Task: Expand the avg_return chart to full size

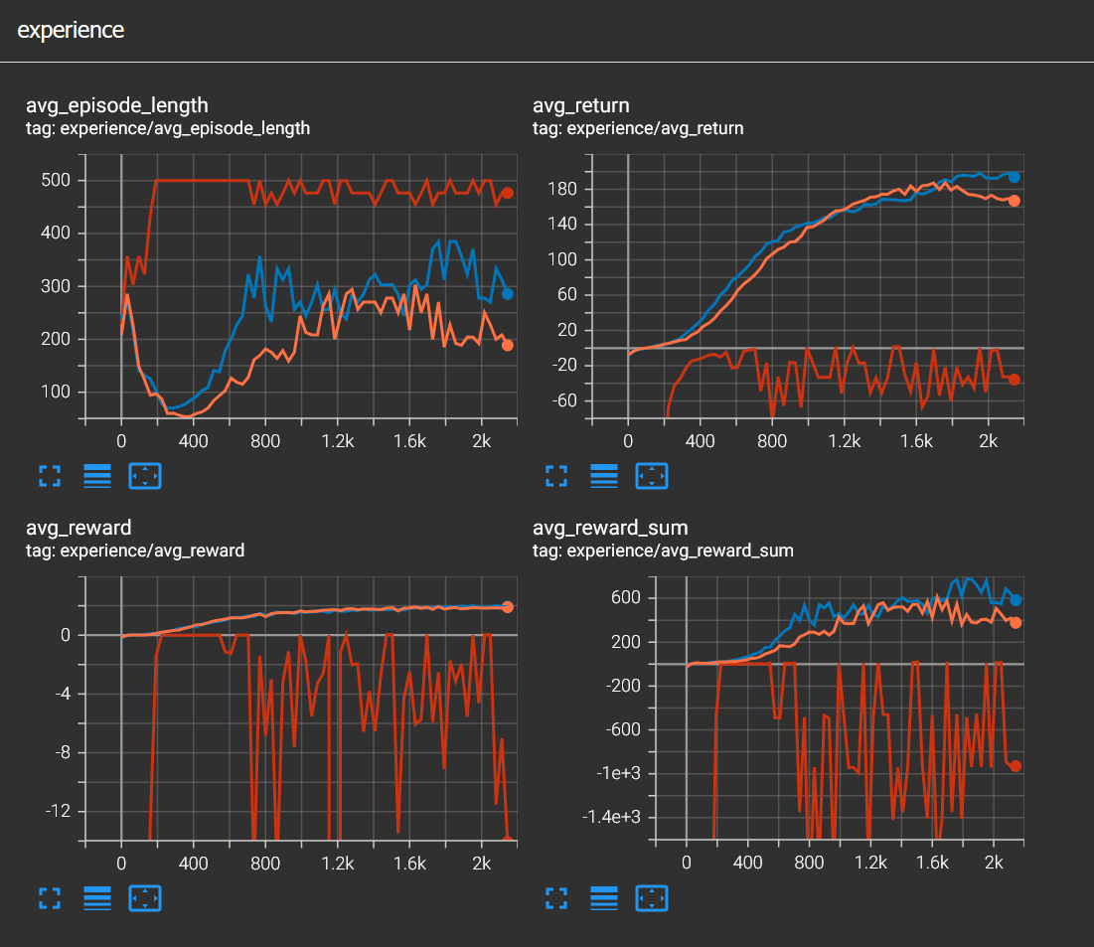Action: coord(556,477)
